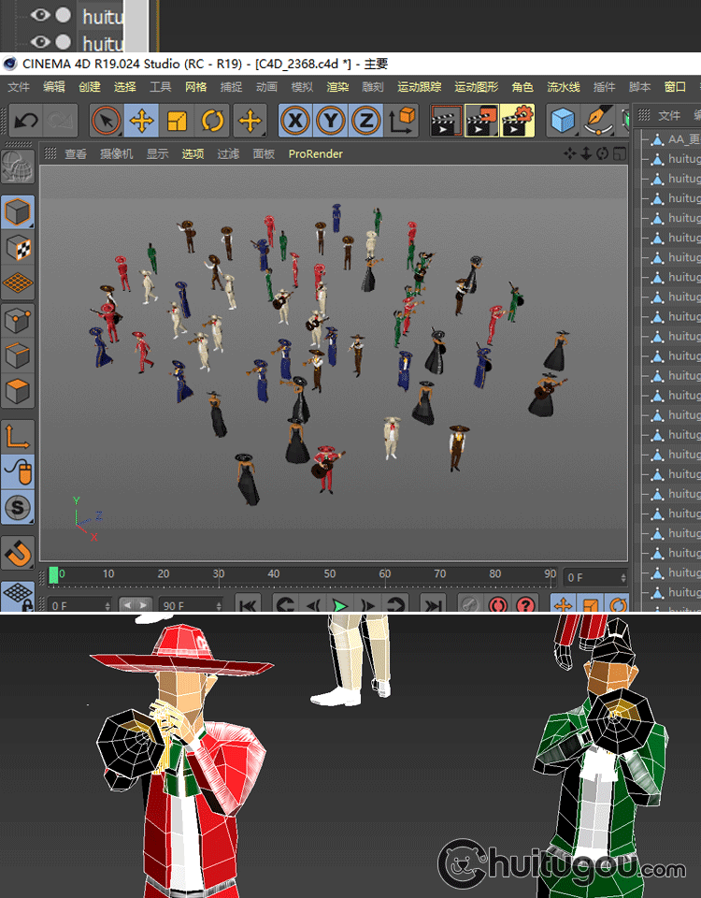Screen dimensions: 701x898
Task: Open the ProRender viewport menu
Action: point(315,153)
